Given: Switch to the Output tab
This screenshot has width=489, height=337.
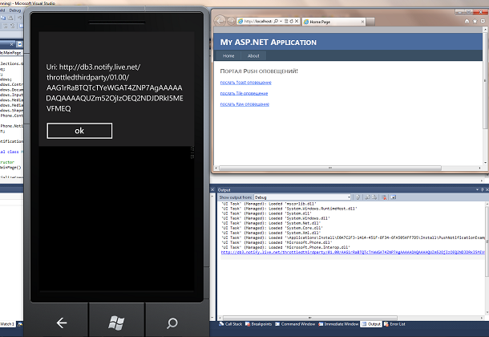Looking at the screenshot, I should pos(371,324).
